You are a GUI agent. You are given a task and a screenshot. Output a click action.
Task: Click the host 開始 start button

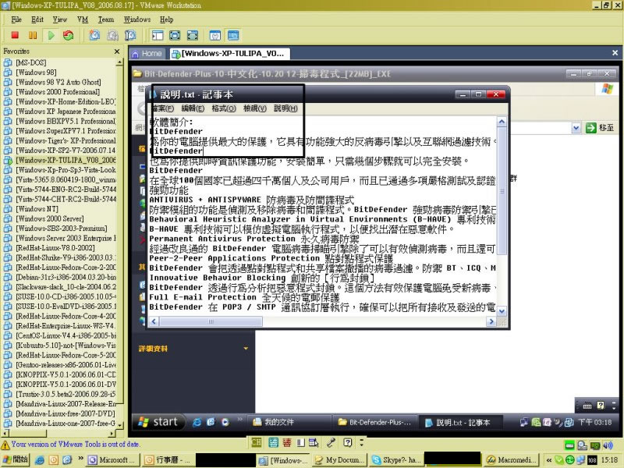click(15, 459)
